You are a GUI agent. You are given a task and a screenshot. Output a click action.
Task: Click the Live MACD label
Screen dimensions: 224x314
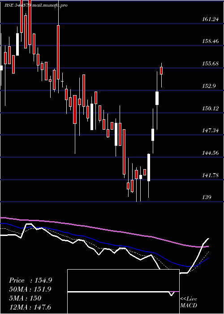(x=189, y=302)
